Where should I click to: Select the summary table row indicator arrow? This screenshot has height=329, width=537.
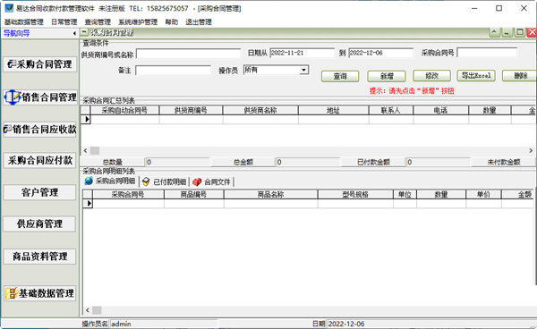[x=86, y=120]
